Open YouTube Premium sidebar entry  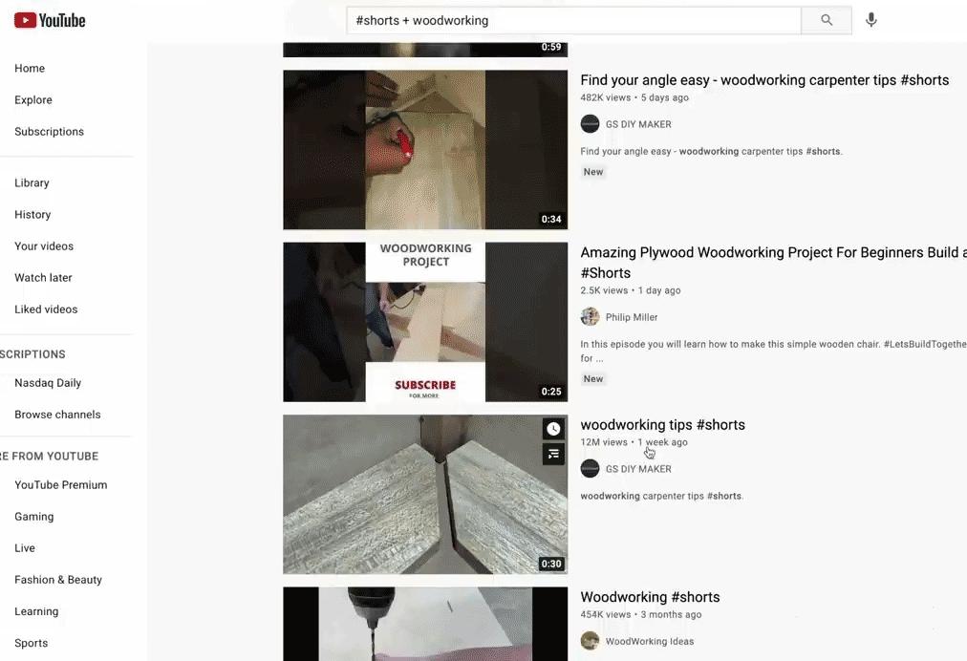[61, 484]
